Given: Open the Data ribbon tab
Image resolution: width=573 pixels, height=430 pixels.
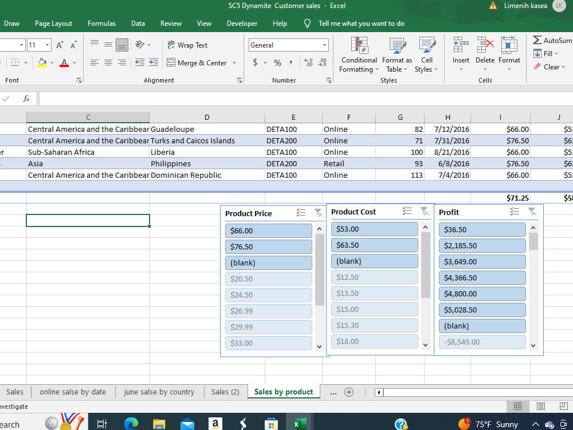Looking at the screenshot, I should pyautogui.click(x=138, y=24).
